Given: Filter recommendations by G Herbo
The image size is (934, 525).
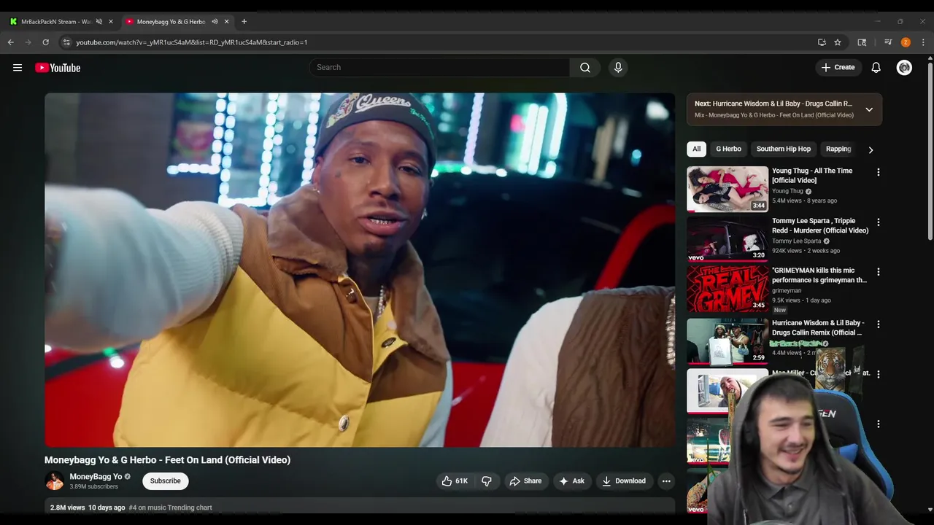Looking at the screenshot, I should 728,149.
